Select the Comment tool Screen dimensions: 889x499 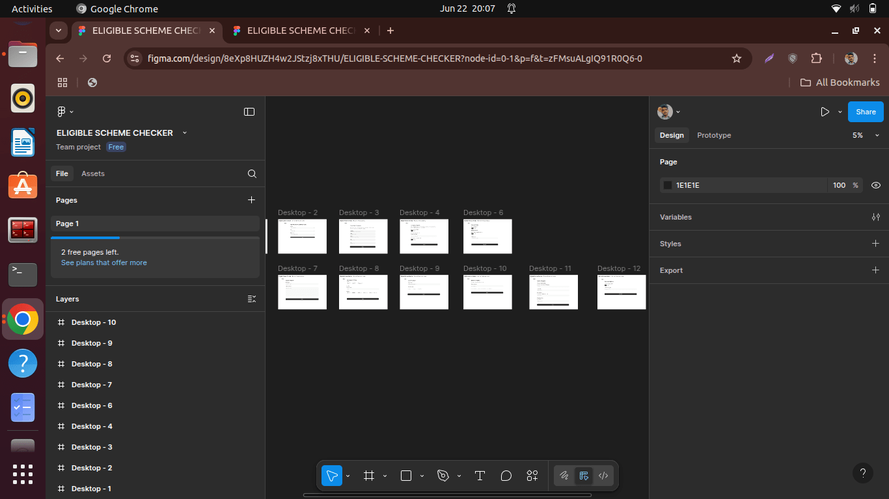click(x=506, y=476)
